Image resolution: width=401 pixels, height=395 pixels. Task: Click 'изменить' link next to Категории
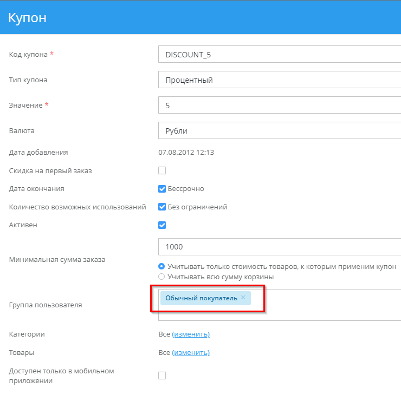[191, 334]
